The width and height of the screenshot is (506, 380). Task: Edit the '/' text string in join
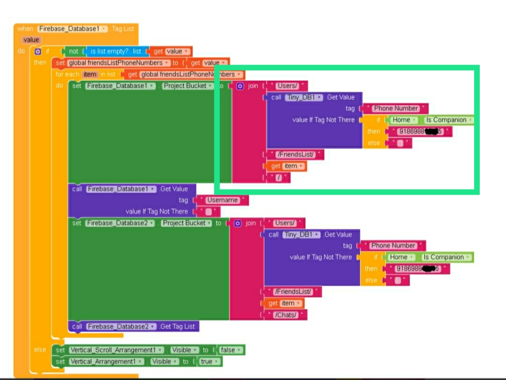pos(279,177)
